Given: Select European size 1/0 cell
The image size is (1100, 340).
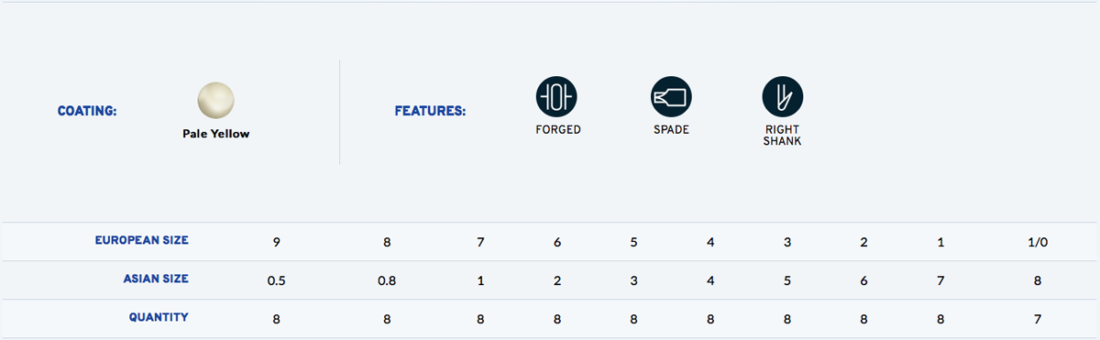Looking at the screenshot, I should pos(1038,242).
